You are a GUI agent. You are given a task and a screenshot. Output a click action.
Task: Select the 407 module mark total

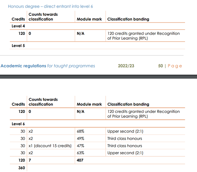[81, 161]
